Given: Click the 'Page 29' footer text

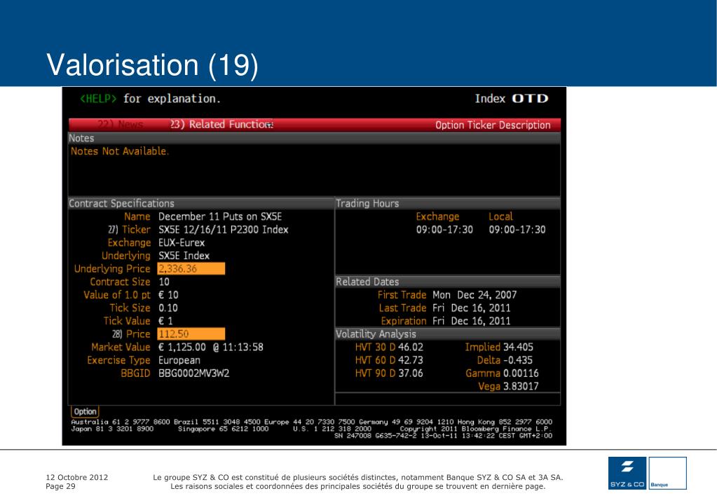Looking at the screenshot, I should point(60,486).
